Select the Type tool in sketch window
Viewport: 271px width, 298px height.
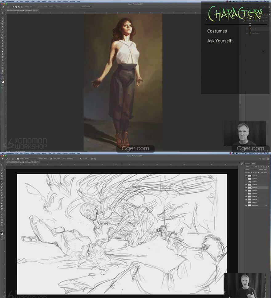pos(2,211)
